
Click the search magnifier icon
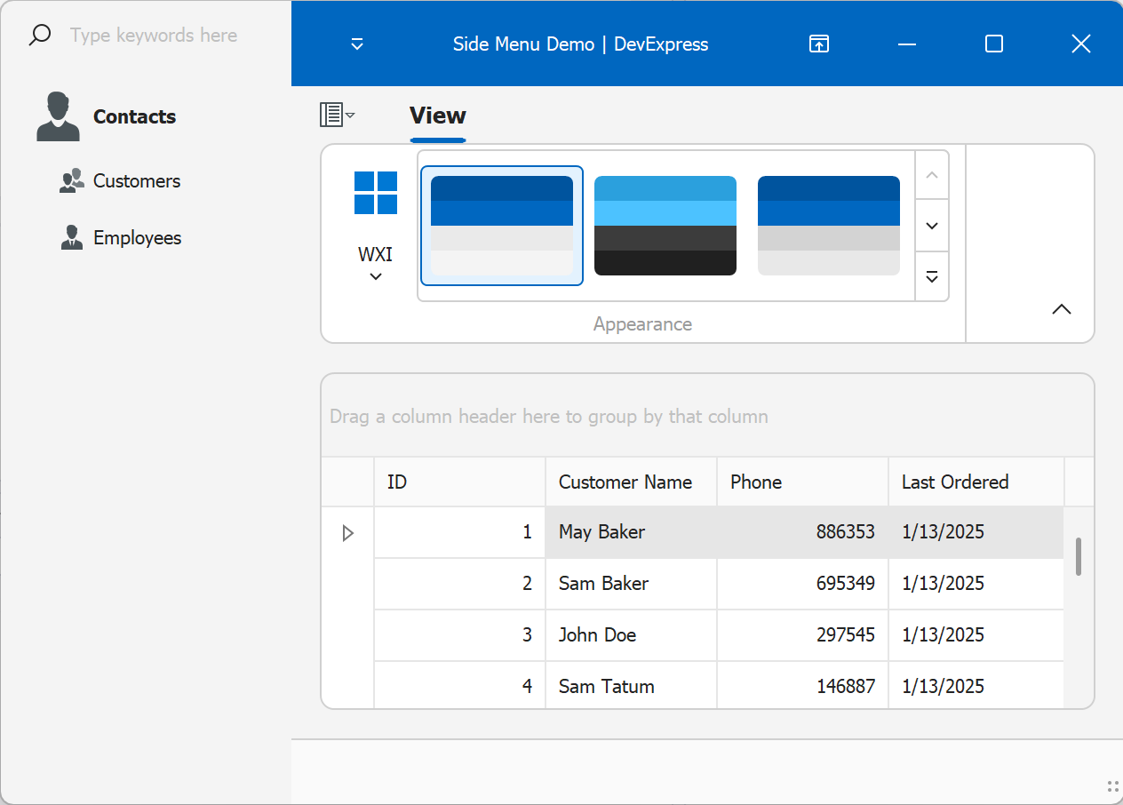pyautogui.click(x=40, y=36)
